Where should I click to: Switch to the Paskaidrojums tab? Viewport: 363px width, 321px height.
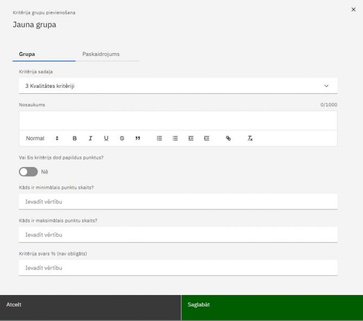(x=101, y=54)
